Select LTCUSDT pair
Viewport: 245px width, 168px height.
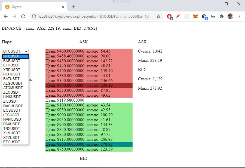point(15,115)
